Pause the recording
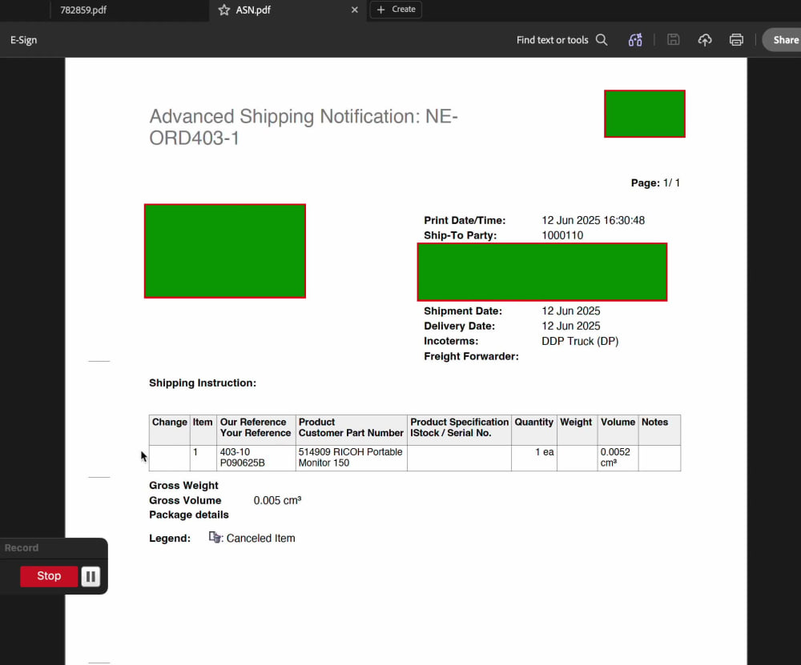The height and width of the screenshot is (665, 801). pos(91,577)
